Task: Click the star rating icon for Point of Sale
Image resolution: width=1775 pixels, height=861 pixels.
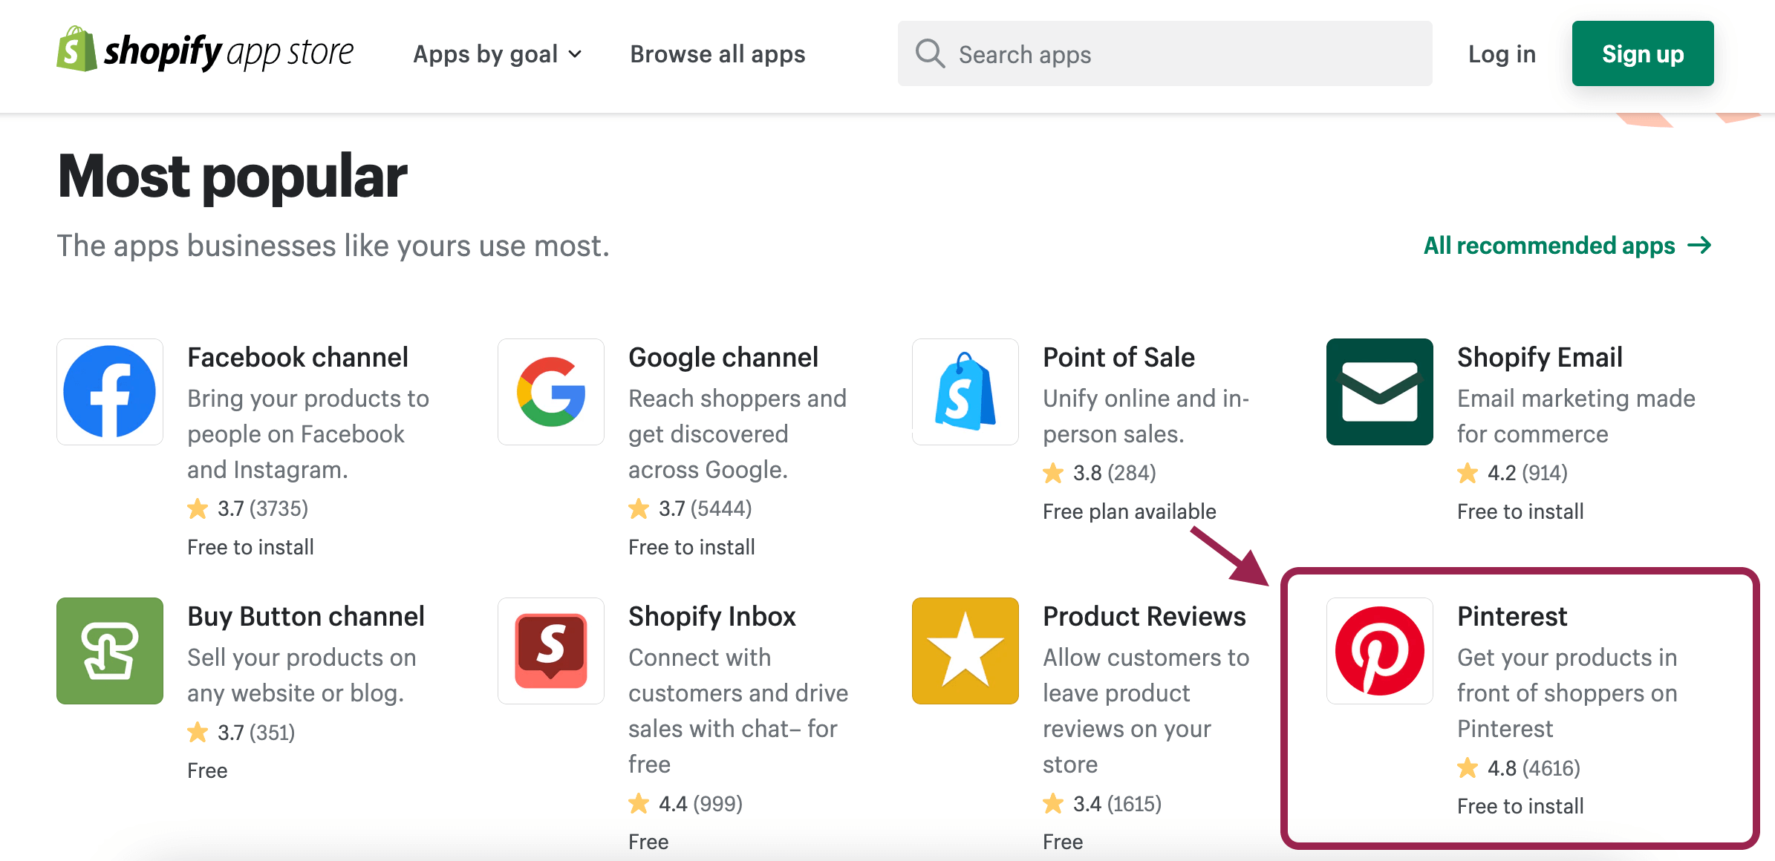Action: pos(1053,473)
